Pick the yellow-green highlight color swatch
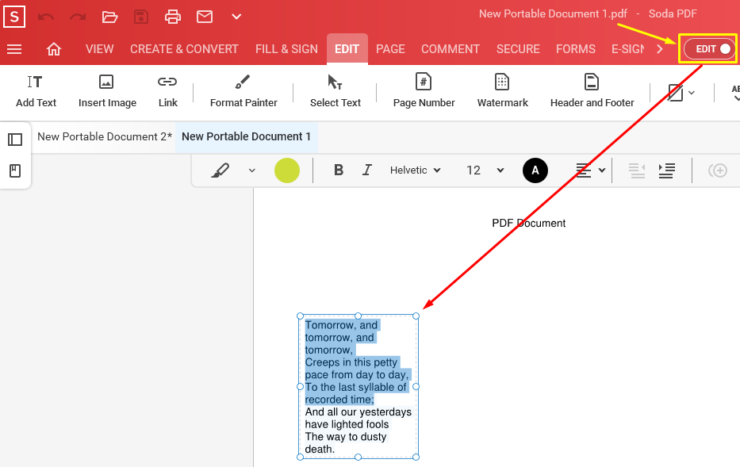The height and width of the screenshot is (467, 740). click(x=287, y=170)
